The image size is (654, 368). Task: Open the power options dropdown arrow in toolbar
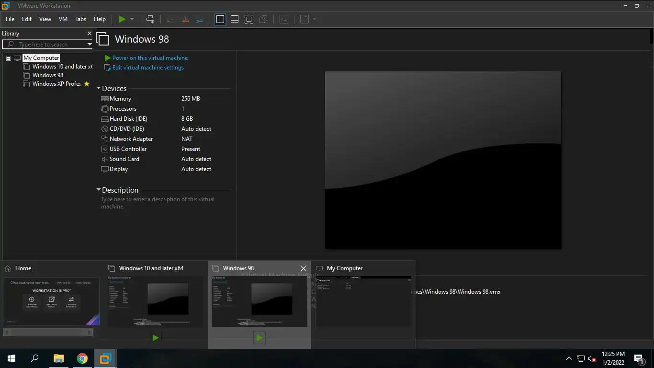pos(132,19)
